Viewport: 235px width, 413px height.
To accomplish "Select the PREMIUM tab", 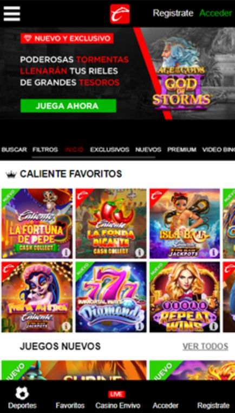I will pyautogui.click(x=181, y=150).
